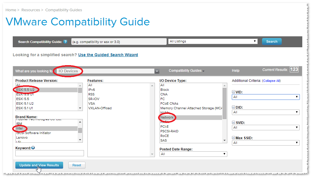Screen dimensions: 313x179
Task: Open the SVID dropdown
Action: point(266,127)
